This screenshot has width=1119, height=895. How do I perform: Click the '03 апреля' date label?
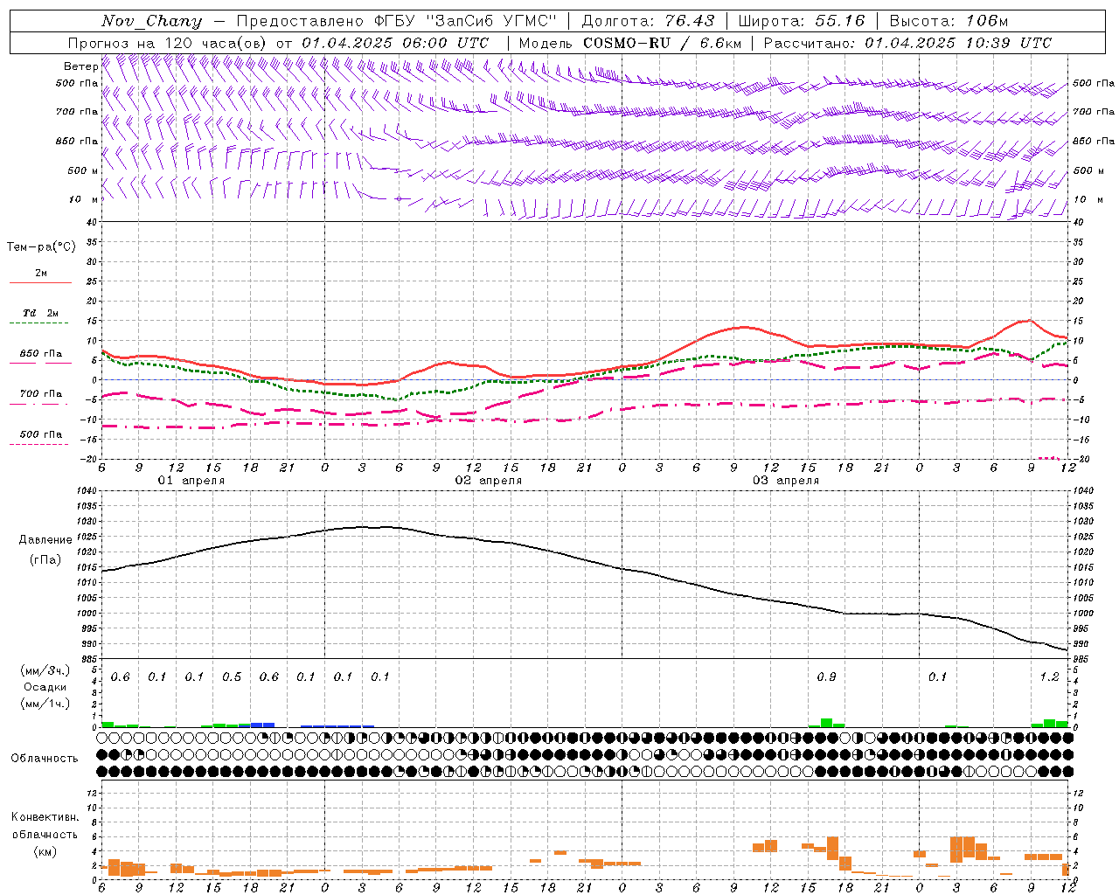pos(785,481)
